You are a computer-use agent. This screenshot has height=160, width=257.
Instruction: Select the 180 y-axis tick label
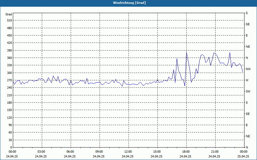pos(10,103)
